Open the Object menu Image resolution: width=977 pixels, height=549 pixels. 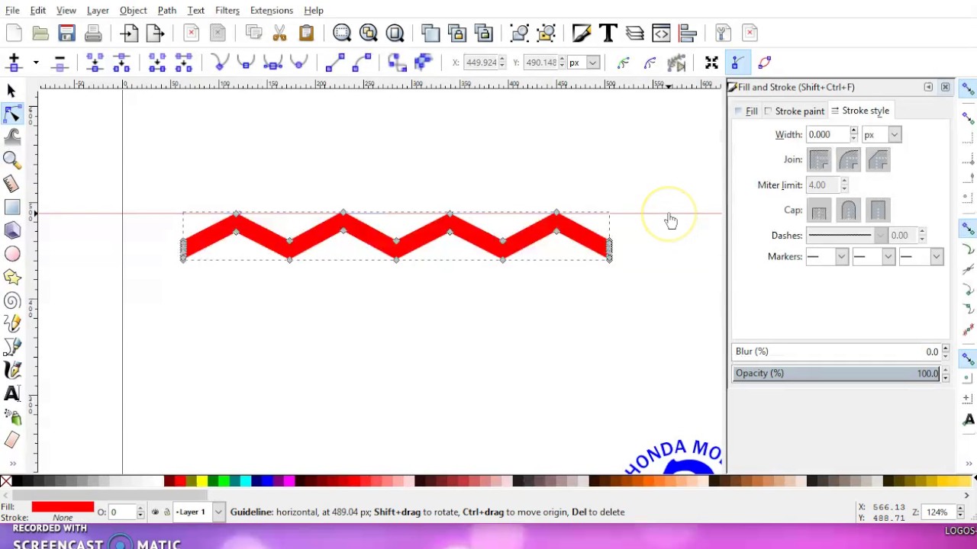133,11
